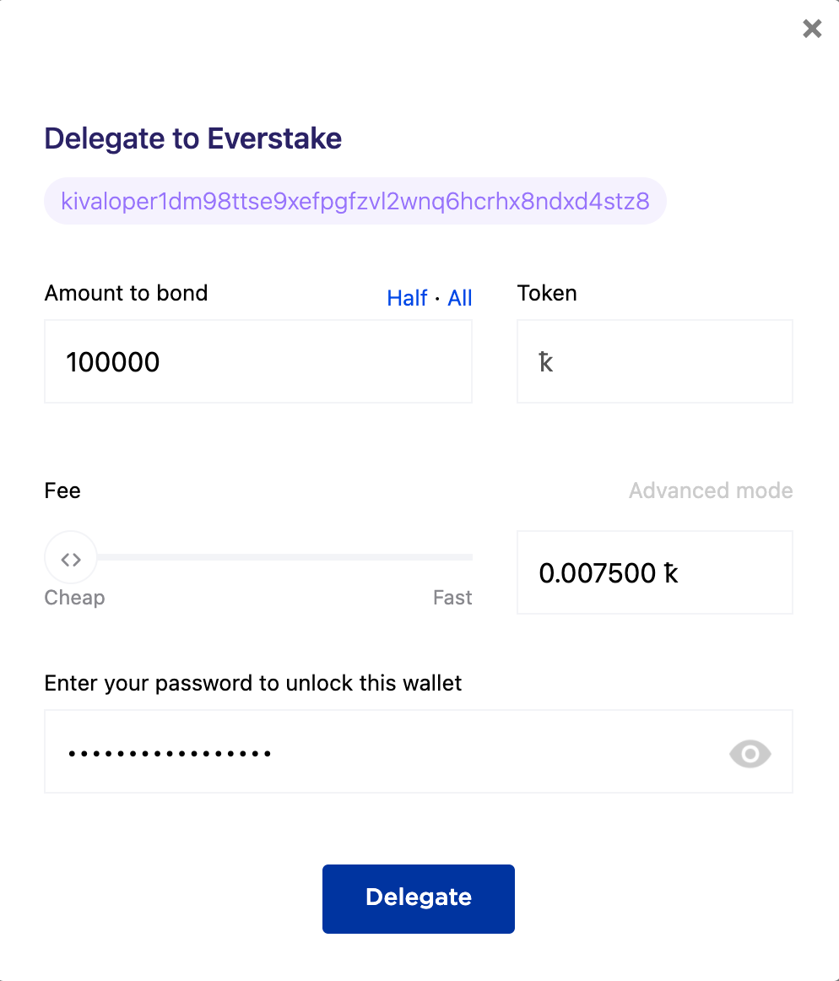Switch to Advanced mode for fees
The width and height of the screenshot is (839, 981).
pyautogui.click(x=711, y=490)
